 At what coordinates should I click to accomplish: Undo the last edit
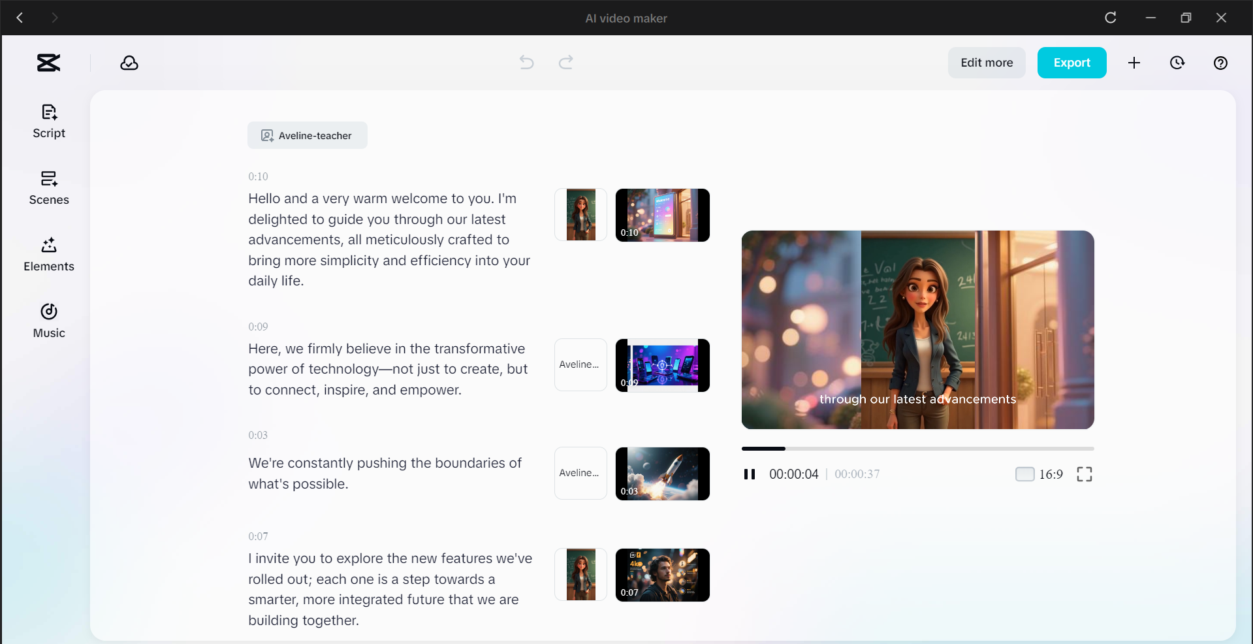click(x=526, y=62)
